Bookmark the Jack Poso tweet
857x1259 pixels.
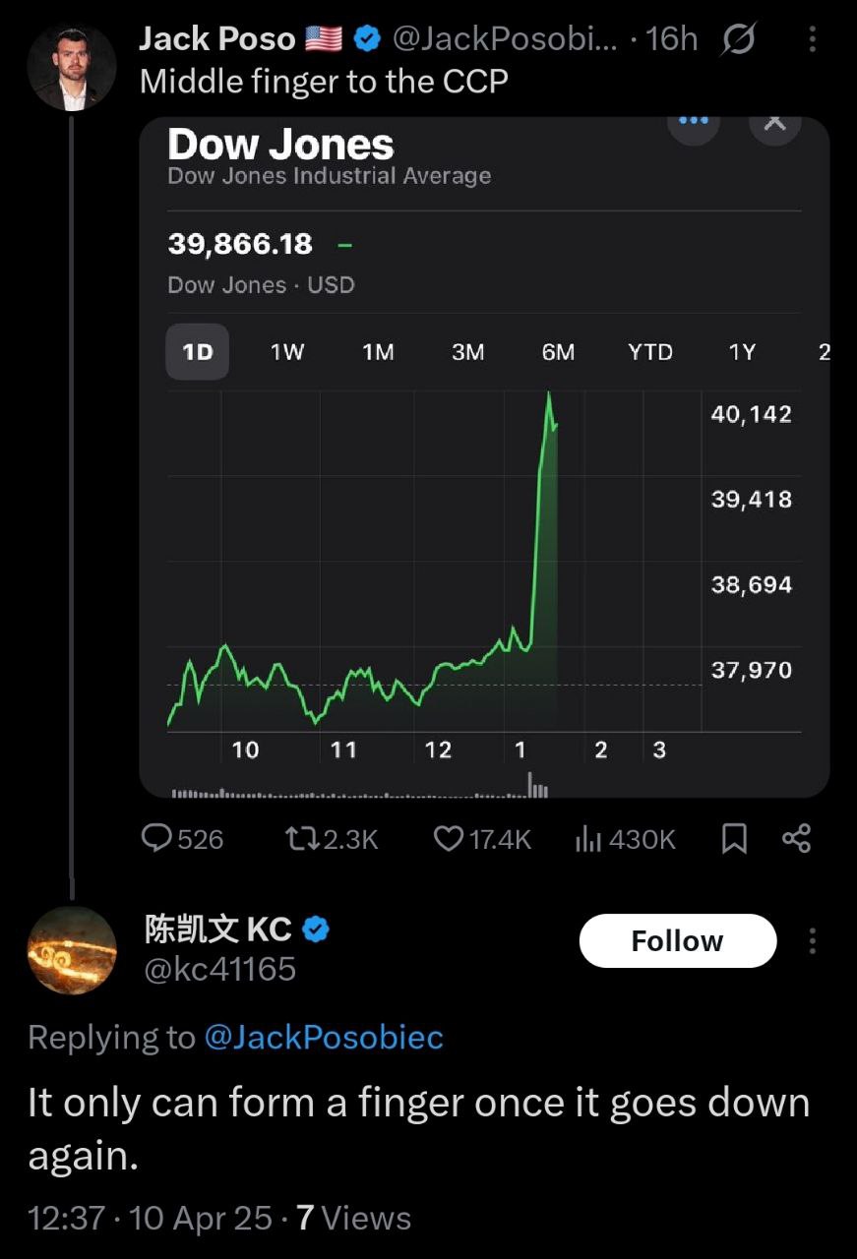click(734, 838)
